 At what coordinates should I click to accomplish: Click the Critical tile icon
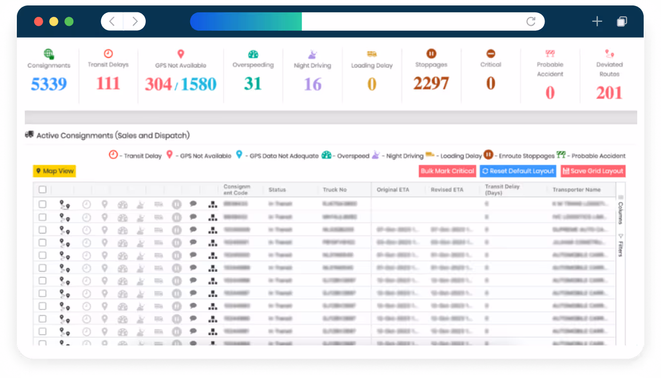coord(491,53)
